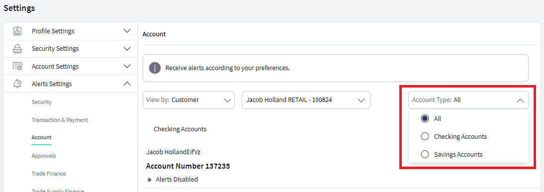Click Jacob HollandEifVz account name
544x192 pixels.
(x=174, y=152)
